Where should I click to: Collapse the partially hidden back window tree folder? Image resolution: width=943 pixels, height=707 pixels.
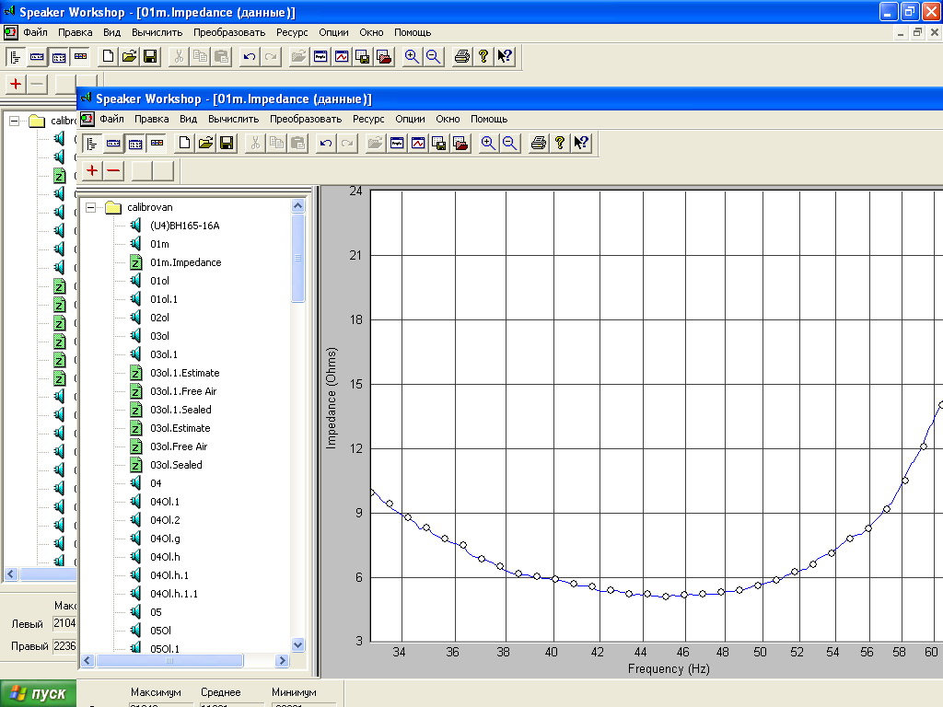pyautogui.click(x=15, y=121)
